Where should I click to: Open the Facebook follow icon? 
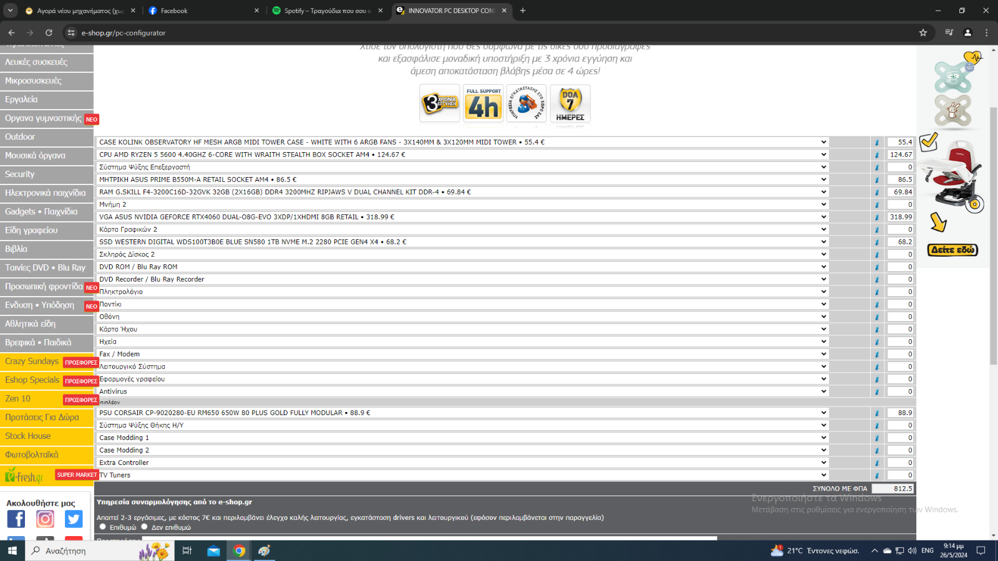[16, 519]
